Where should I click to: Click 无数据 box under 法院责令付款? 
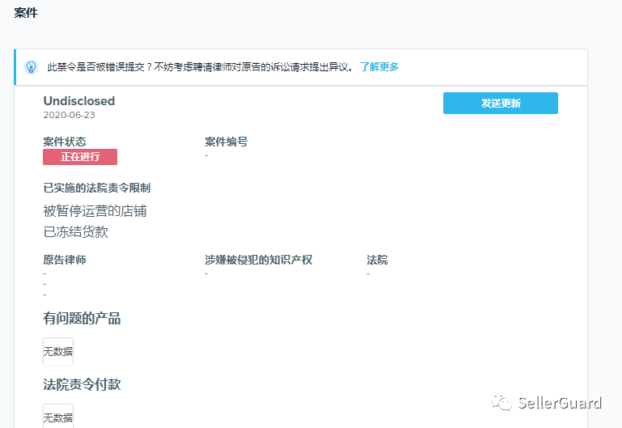[58, 416]
